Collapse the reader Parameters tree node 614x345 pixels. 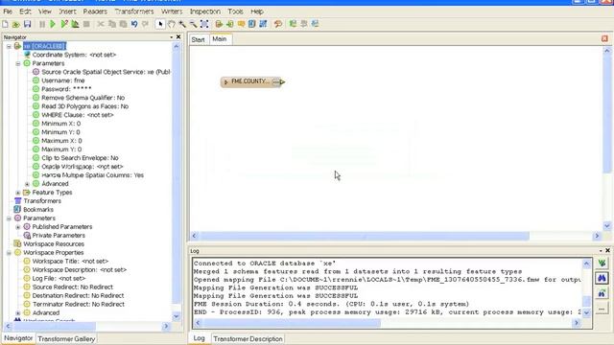coord(18,63)
